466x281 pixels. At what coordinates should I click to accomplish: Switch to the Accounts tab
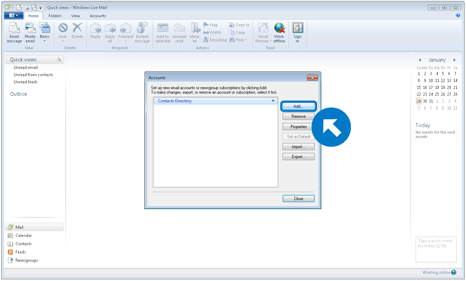click(98, 16)
